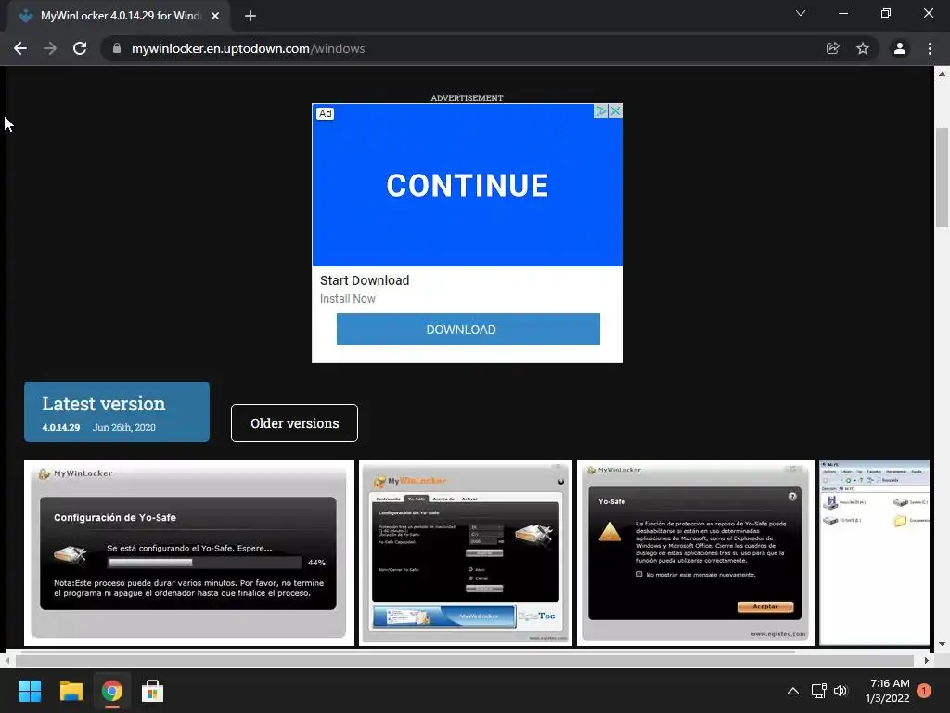Open the notification badge
The image size is (950, 713).
coord(924,691)
